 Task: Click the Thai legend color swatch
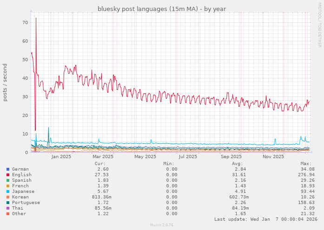pyautogui.click(x=8, y=208)
